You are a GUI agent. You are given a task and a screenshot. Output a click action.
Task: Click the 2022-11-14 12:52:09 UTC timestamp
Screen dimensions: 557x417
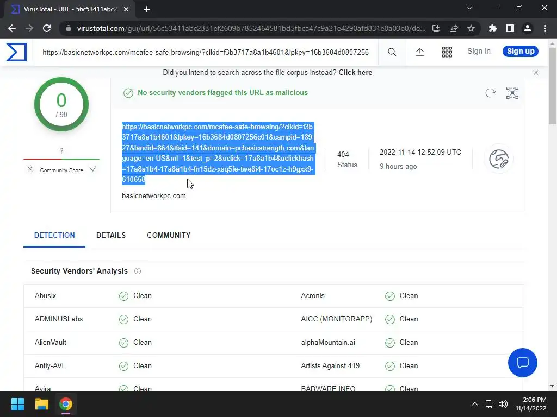pyautogui.click(x=420, y=153)
